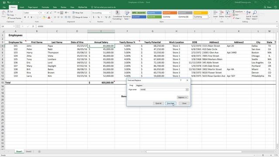The height and width of the screenshot is (157, 279).
Task: Open the Find what history dropdown
Action: [x=187, y=89]
